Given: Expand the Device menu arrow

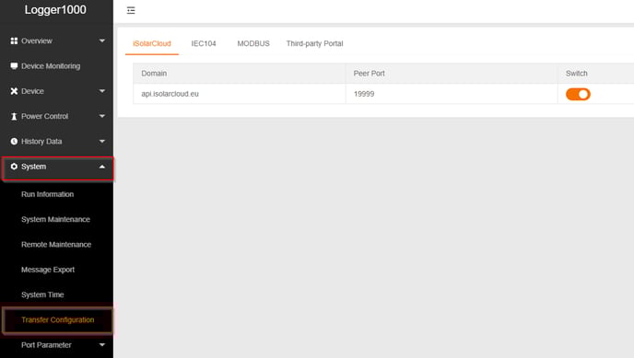Looking at the screenshot, I should (x=102, y=91).
